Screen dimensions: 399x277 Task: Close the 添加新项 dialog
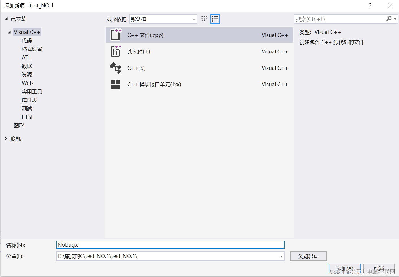click(390, 6)
